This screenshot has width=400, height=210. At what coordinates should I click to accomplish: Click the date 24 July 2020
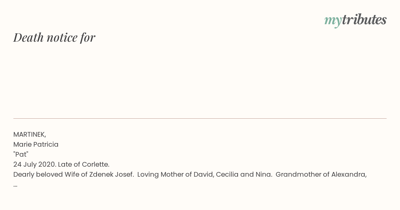pyautogui.click(x=34, y=164)
